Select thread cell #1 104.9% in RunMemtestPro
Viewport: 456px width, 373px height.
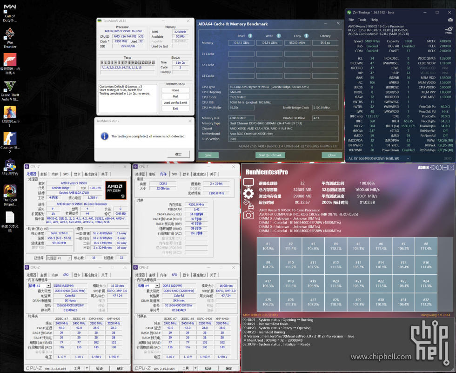268,246
